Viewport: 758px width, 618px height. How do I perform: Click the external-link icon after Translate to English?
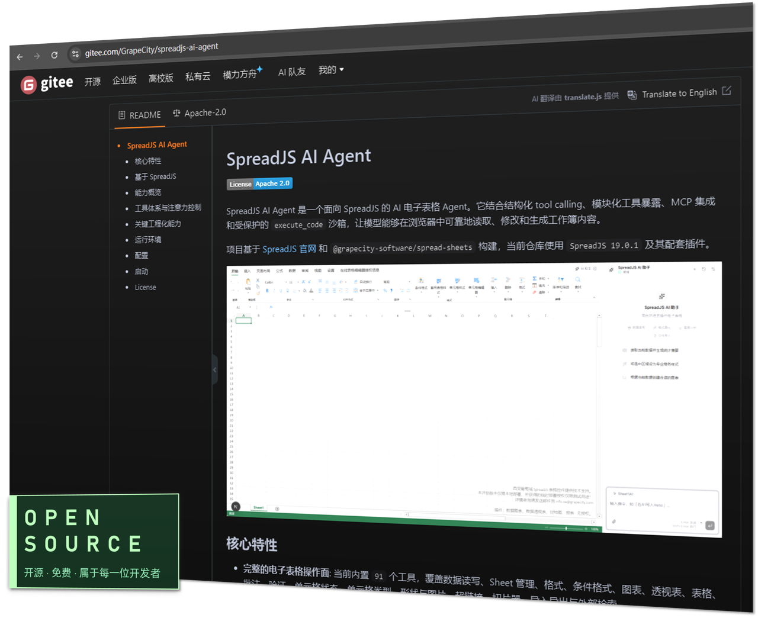(727, 91)
